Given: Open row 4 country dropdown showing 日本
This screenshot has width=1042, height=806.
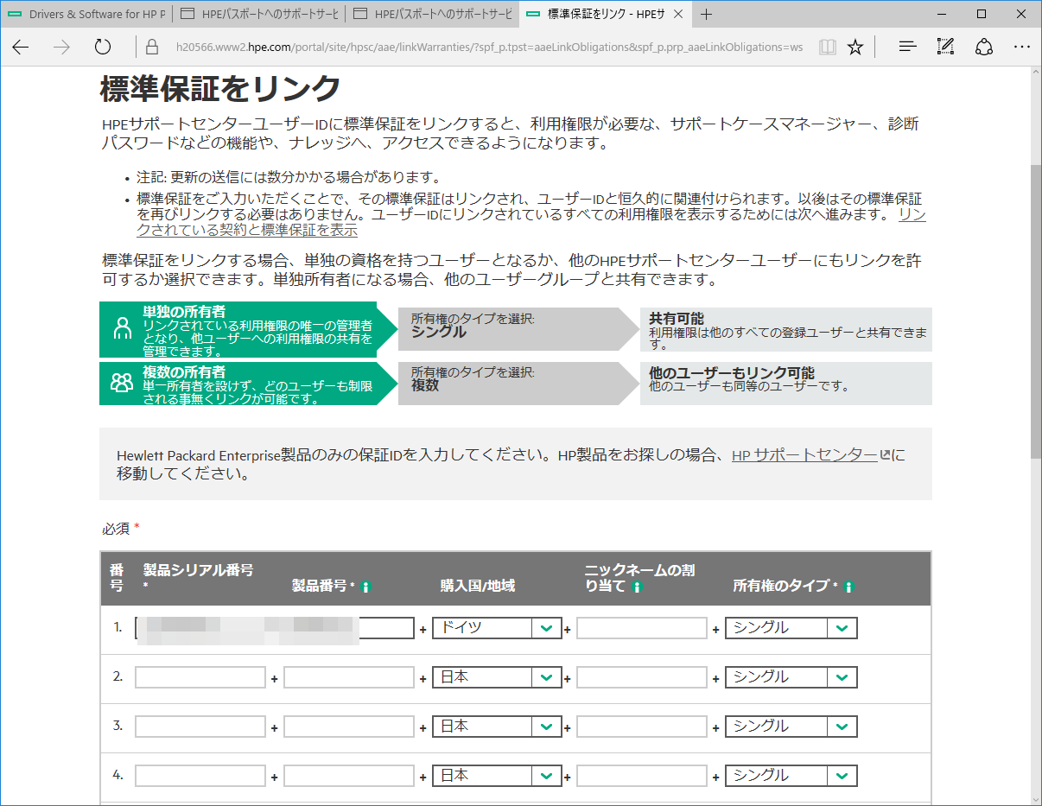Looking at the screenshot, I should [x=497, y=776].
